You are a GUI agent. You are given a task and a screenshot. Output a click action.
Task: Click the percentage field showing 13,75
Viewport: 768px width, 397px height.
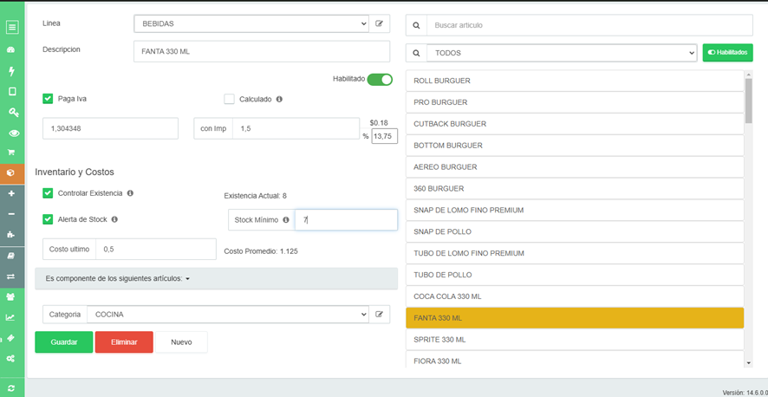click(x=385, y=137)
